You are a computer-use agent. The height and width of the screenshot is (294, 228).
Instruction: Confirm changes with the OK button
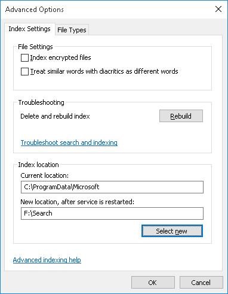[153, 283]
